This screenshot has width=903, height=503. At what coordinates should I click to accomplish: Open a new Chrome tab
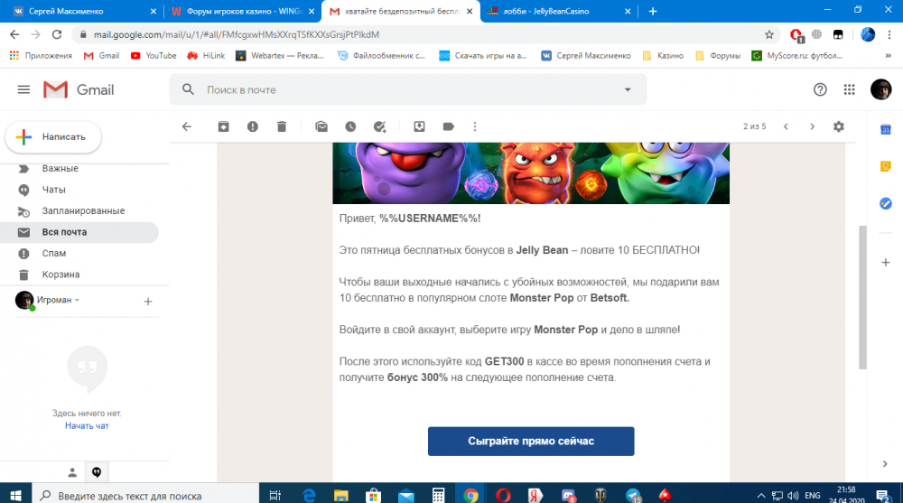tap(653, 11)
